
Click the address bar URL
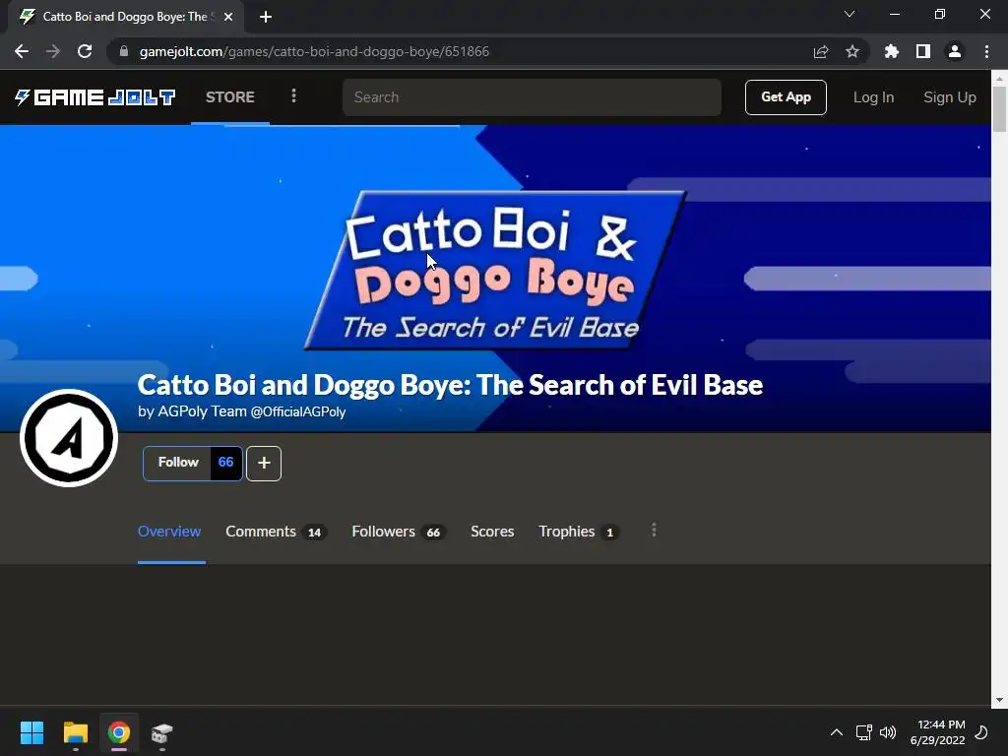pyautogui.click(x=314, y=51)
